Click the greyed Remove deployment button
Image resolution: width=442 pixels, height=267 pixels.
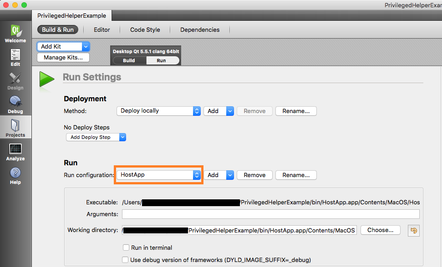[x=254, y=111]
